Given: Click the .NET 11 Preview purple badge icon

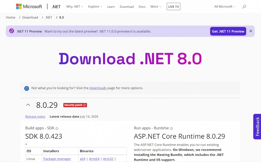Looking at the screenshot, I should coord(11,31).
